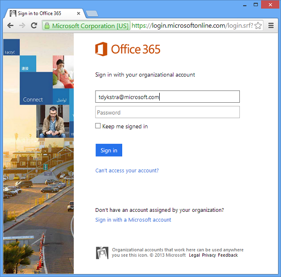This screenshot has height=277, width=281.
Task: Close the browser window
Action: tap(270, 5)
